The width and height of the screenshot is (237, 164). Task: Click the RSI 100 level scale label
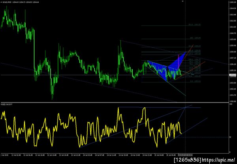coord(231,104)
